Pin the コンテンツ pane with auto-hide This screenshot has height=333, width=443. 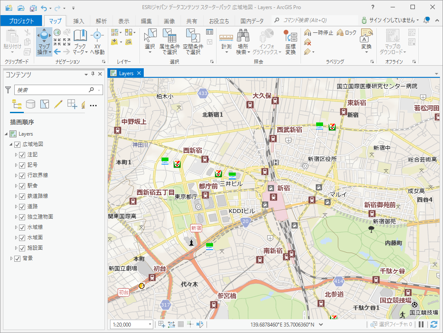pyautogui.click(x=93, y=74)
